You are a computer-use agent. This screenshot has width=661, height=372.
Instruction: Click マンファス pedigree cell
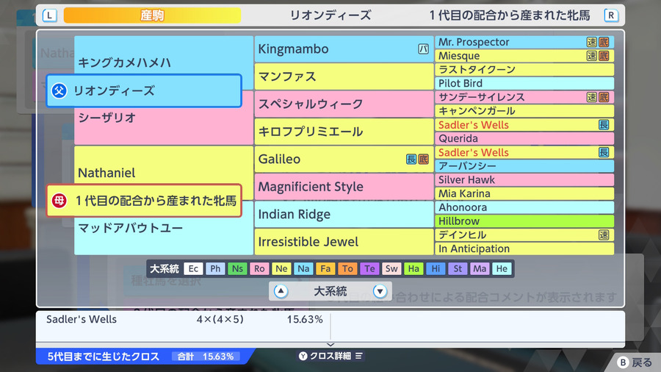[344, 76]
